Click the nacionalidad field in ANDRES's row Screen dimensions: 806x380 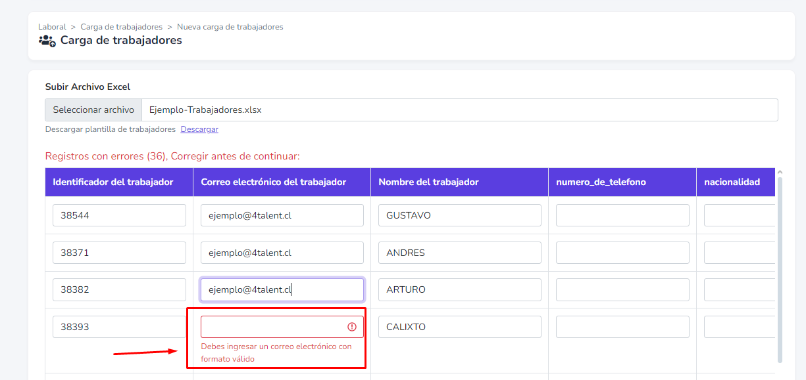click(740, 253)
